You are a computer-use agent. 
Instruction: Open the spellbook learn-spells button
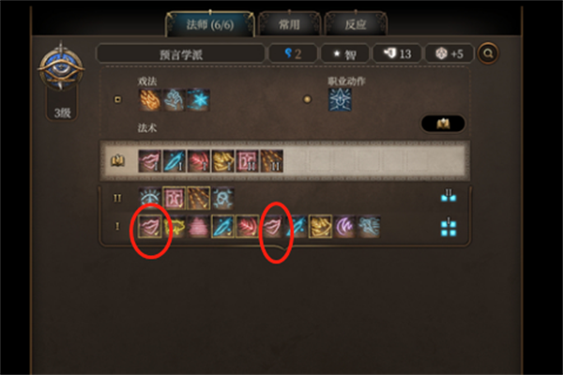[443, 124]
